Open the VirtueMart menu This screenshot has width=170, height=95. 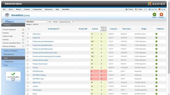(66, 9)
